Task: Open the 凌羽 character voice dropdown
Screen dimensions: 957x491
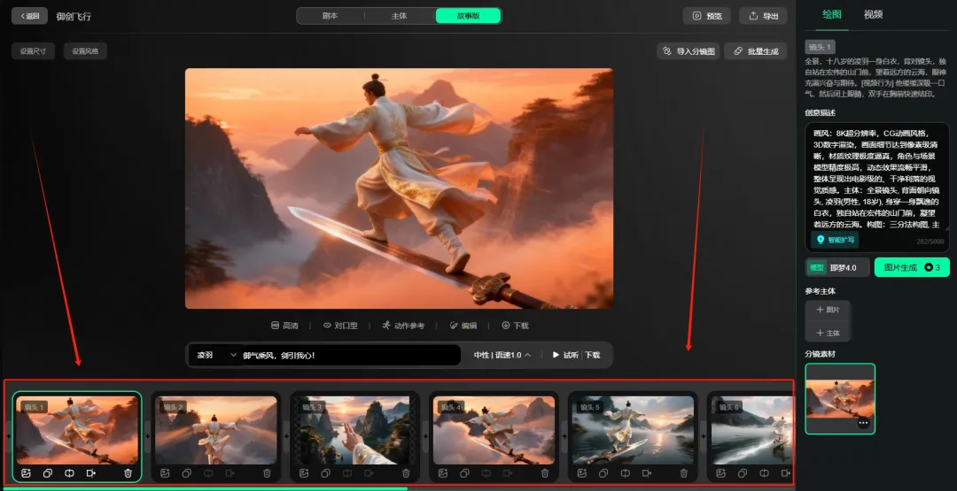Action: pyautogui.click(x=216, y=355)
